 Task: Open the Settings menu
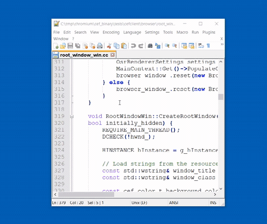click(152, 32)
